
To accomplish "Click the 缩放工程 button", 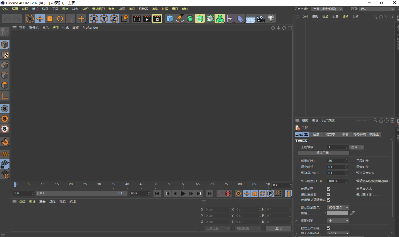I will coord(323,153).
